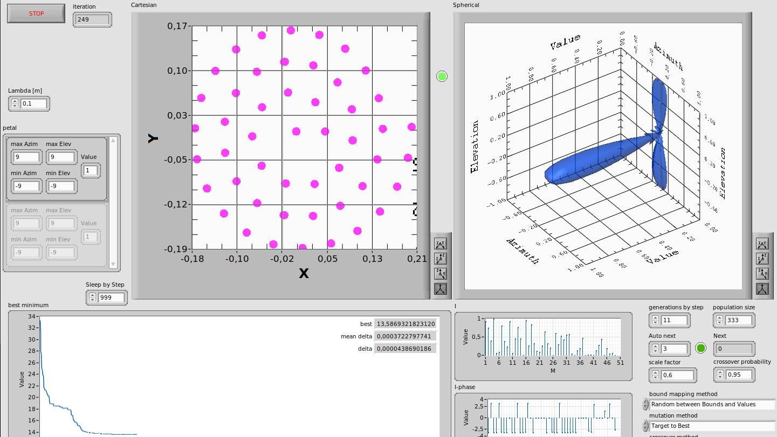Click scale factor stepper arrows
Screen dimensions: 777x437
point(656,375)
